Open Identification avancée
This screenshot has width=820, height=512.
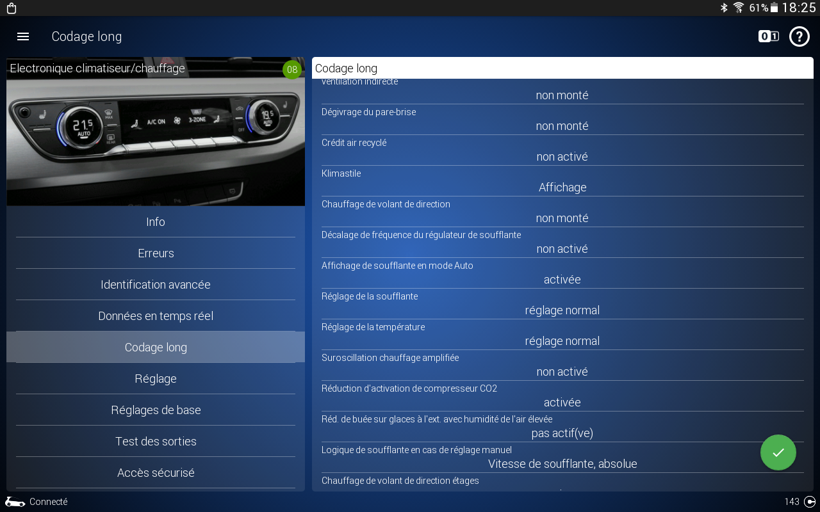[x=156, y=285]
